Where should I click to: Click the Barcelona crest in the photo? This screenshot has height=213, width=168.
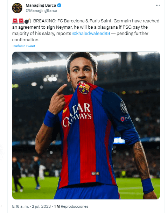pyautogui.click(x=84, y=88)
